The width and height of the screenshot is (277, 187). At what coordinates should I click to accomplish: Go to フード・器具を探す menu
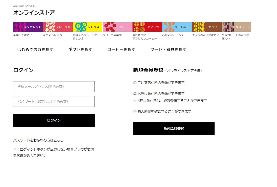point(168,49)
